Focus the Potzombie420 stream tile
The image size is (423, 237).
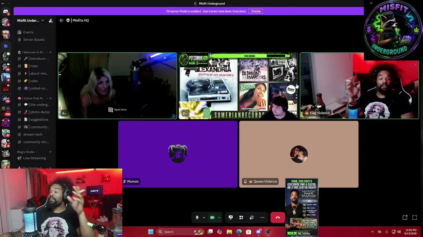click(x=238, y=86)
